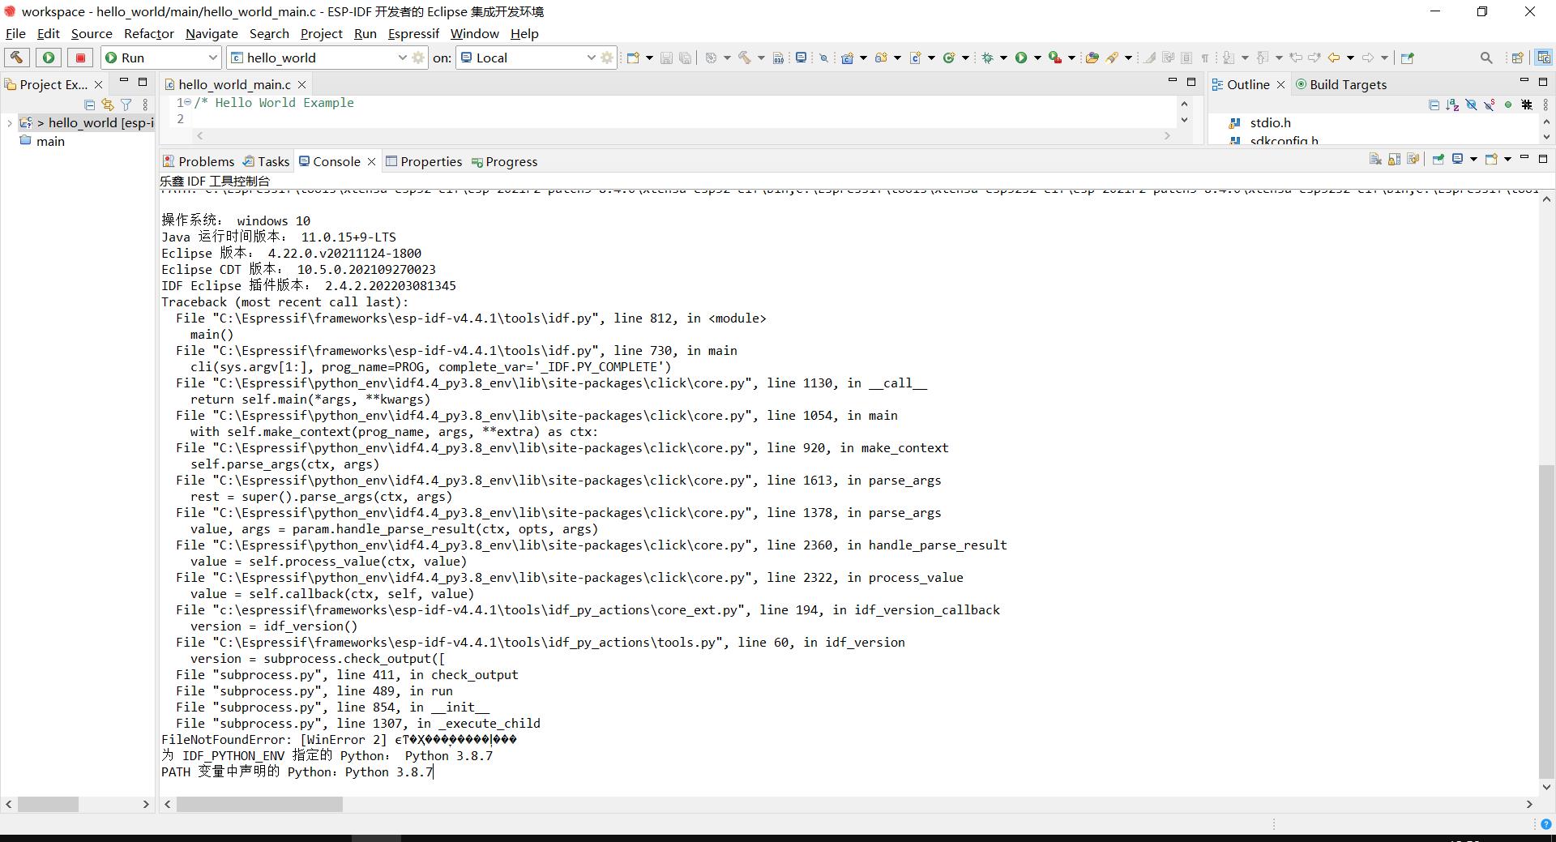
Task: Click the Back navigation yellow arrow
Action: pos(1333,58)
